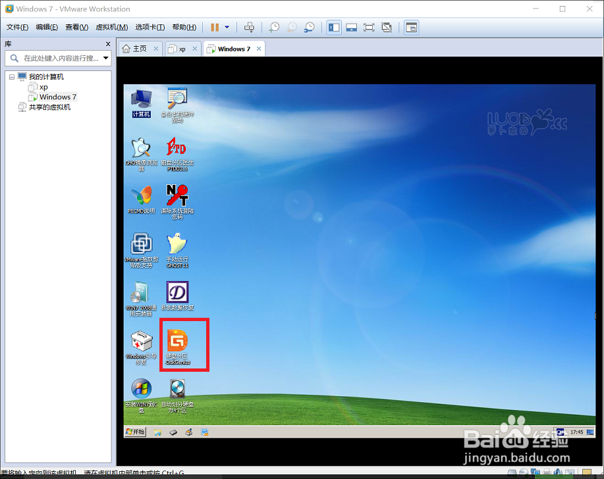Click the message log icon in status bar
Viewport: 604px width, 479px height.
587,472
